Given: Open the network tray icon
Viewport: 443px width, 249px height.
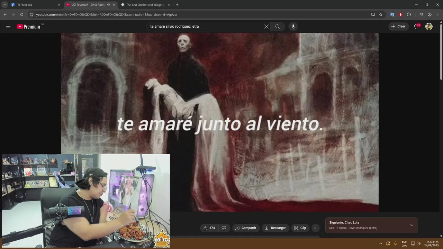Looking at the screenshot, I should click(x=413, y=243).
